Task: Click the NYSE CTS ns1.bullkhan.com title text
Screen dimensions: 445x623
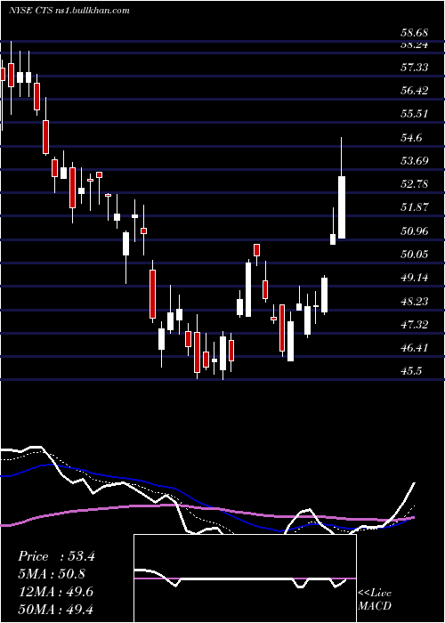Action: click(69, 11)
